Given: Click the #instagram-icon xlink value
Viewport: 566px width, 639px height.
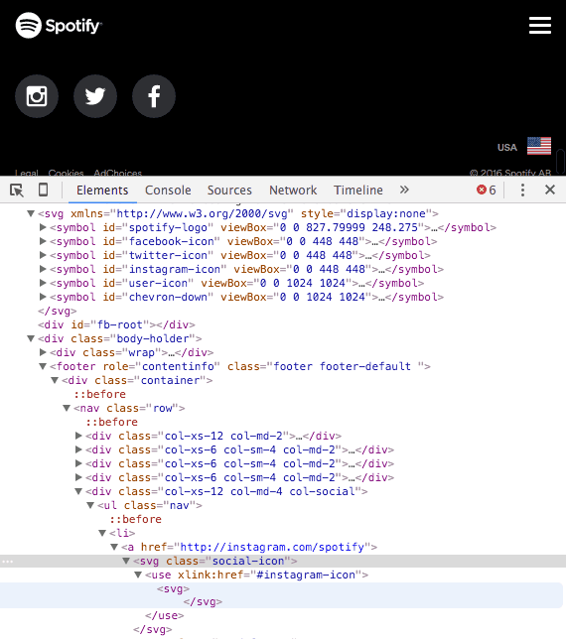Looking at the screenshot, I should coord(306,575).
